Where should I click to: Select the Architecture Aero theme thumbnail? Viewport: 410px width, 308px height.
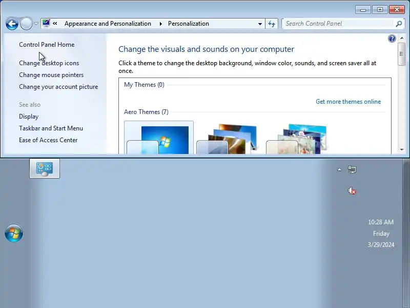click(x=228, y=138)
